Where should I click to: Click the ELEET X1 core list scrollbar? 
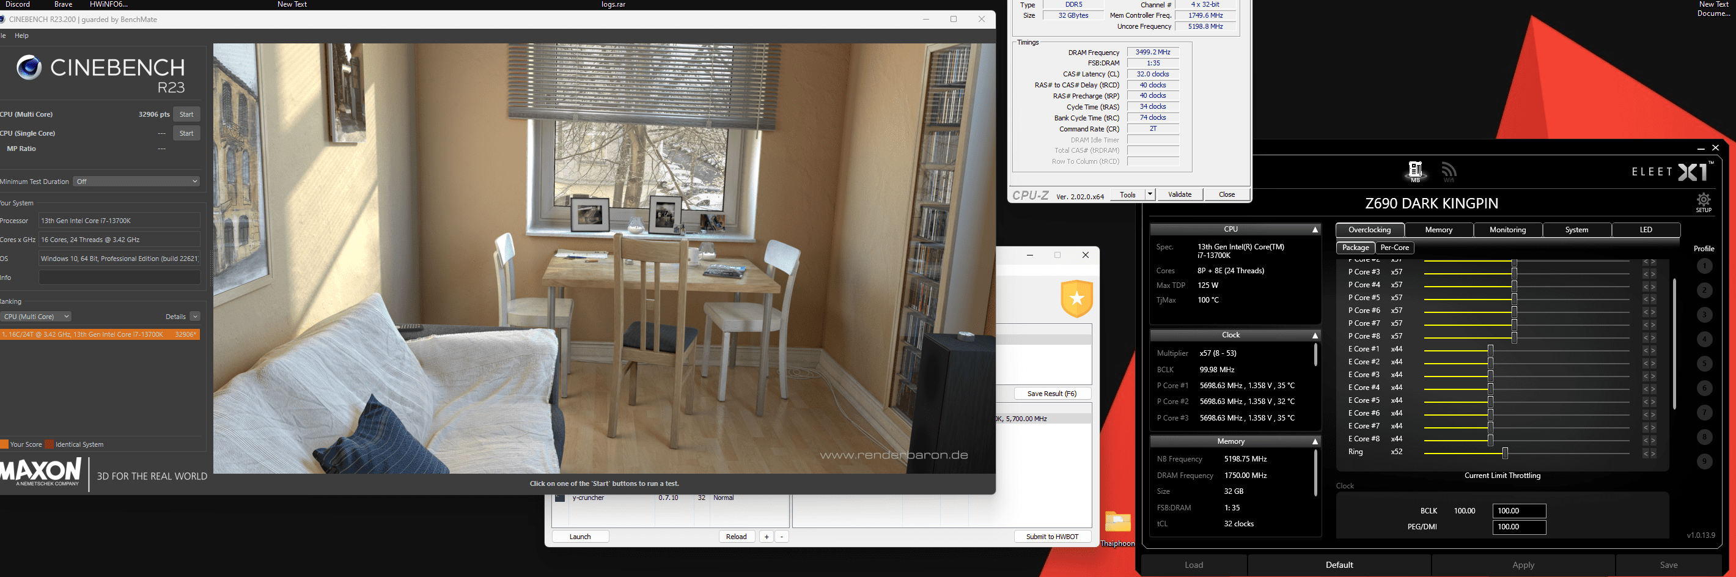[1674, 344]
